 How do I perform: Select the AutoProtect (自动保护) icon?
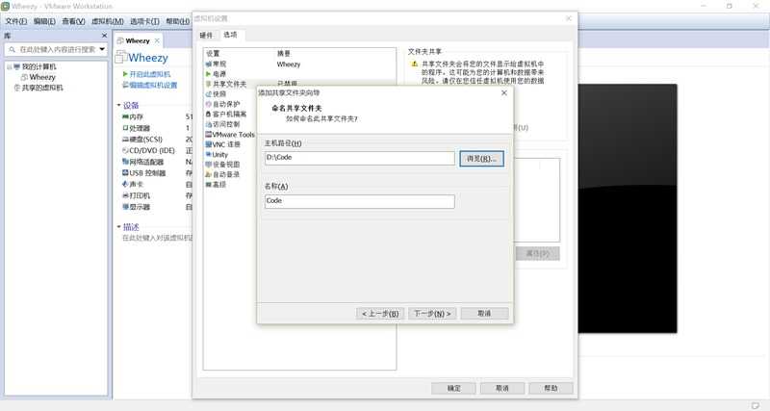click(208, 104)
